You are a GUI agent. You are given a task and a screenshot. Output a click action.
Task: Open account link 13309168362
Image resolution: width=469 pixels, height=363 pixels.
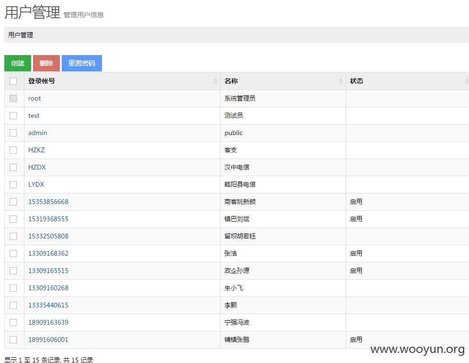coord(48,253)
